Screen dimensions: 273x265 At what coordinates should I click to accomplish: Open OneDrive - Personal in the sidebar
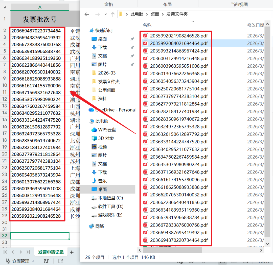tap(113, 110)
